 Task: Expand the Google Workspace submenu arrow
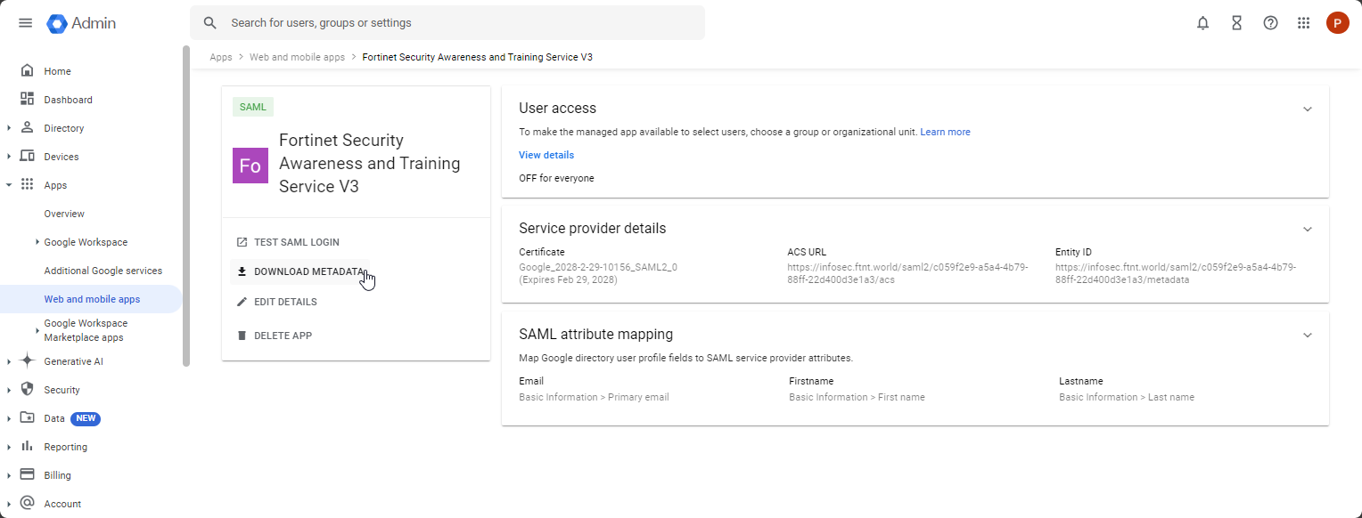(37, 242)
